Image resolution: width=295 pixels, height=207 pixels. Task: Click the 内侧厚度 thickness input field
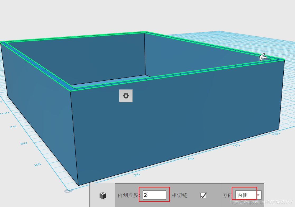(154, 195)
